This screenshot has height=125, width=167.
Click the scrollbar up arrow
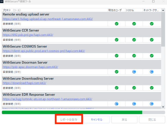pyautogui.click(x=163, y=10)
